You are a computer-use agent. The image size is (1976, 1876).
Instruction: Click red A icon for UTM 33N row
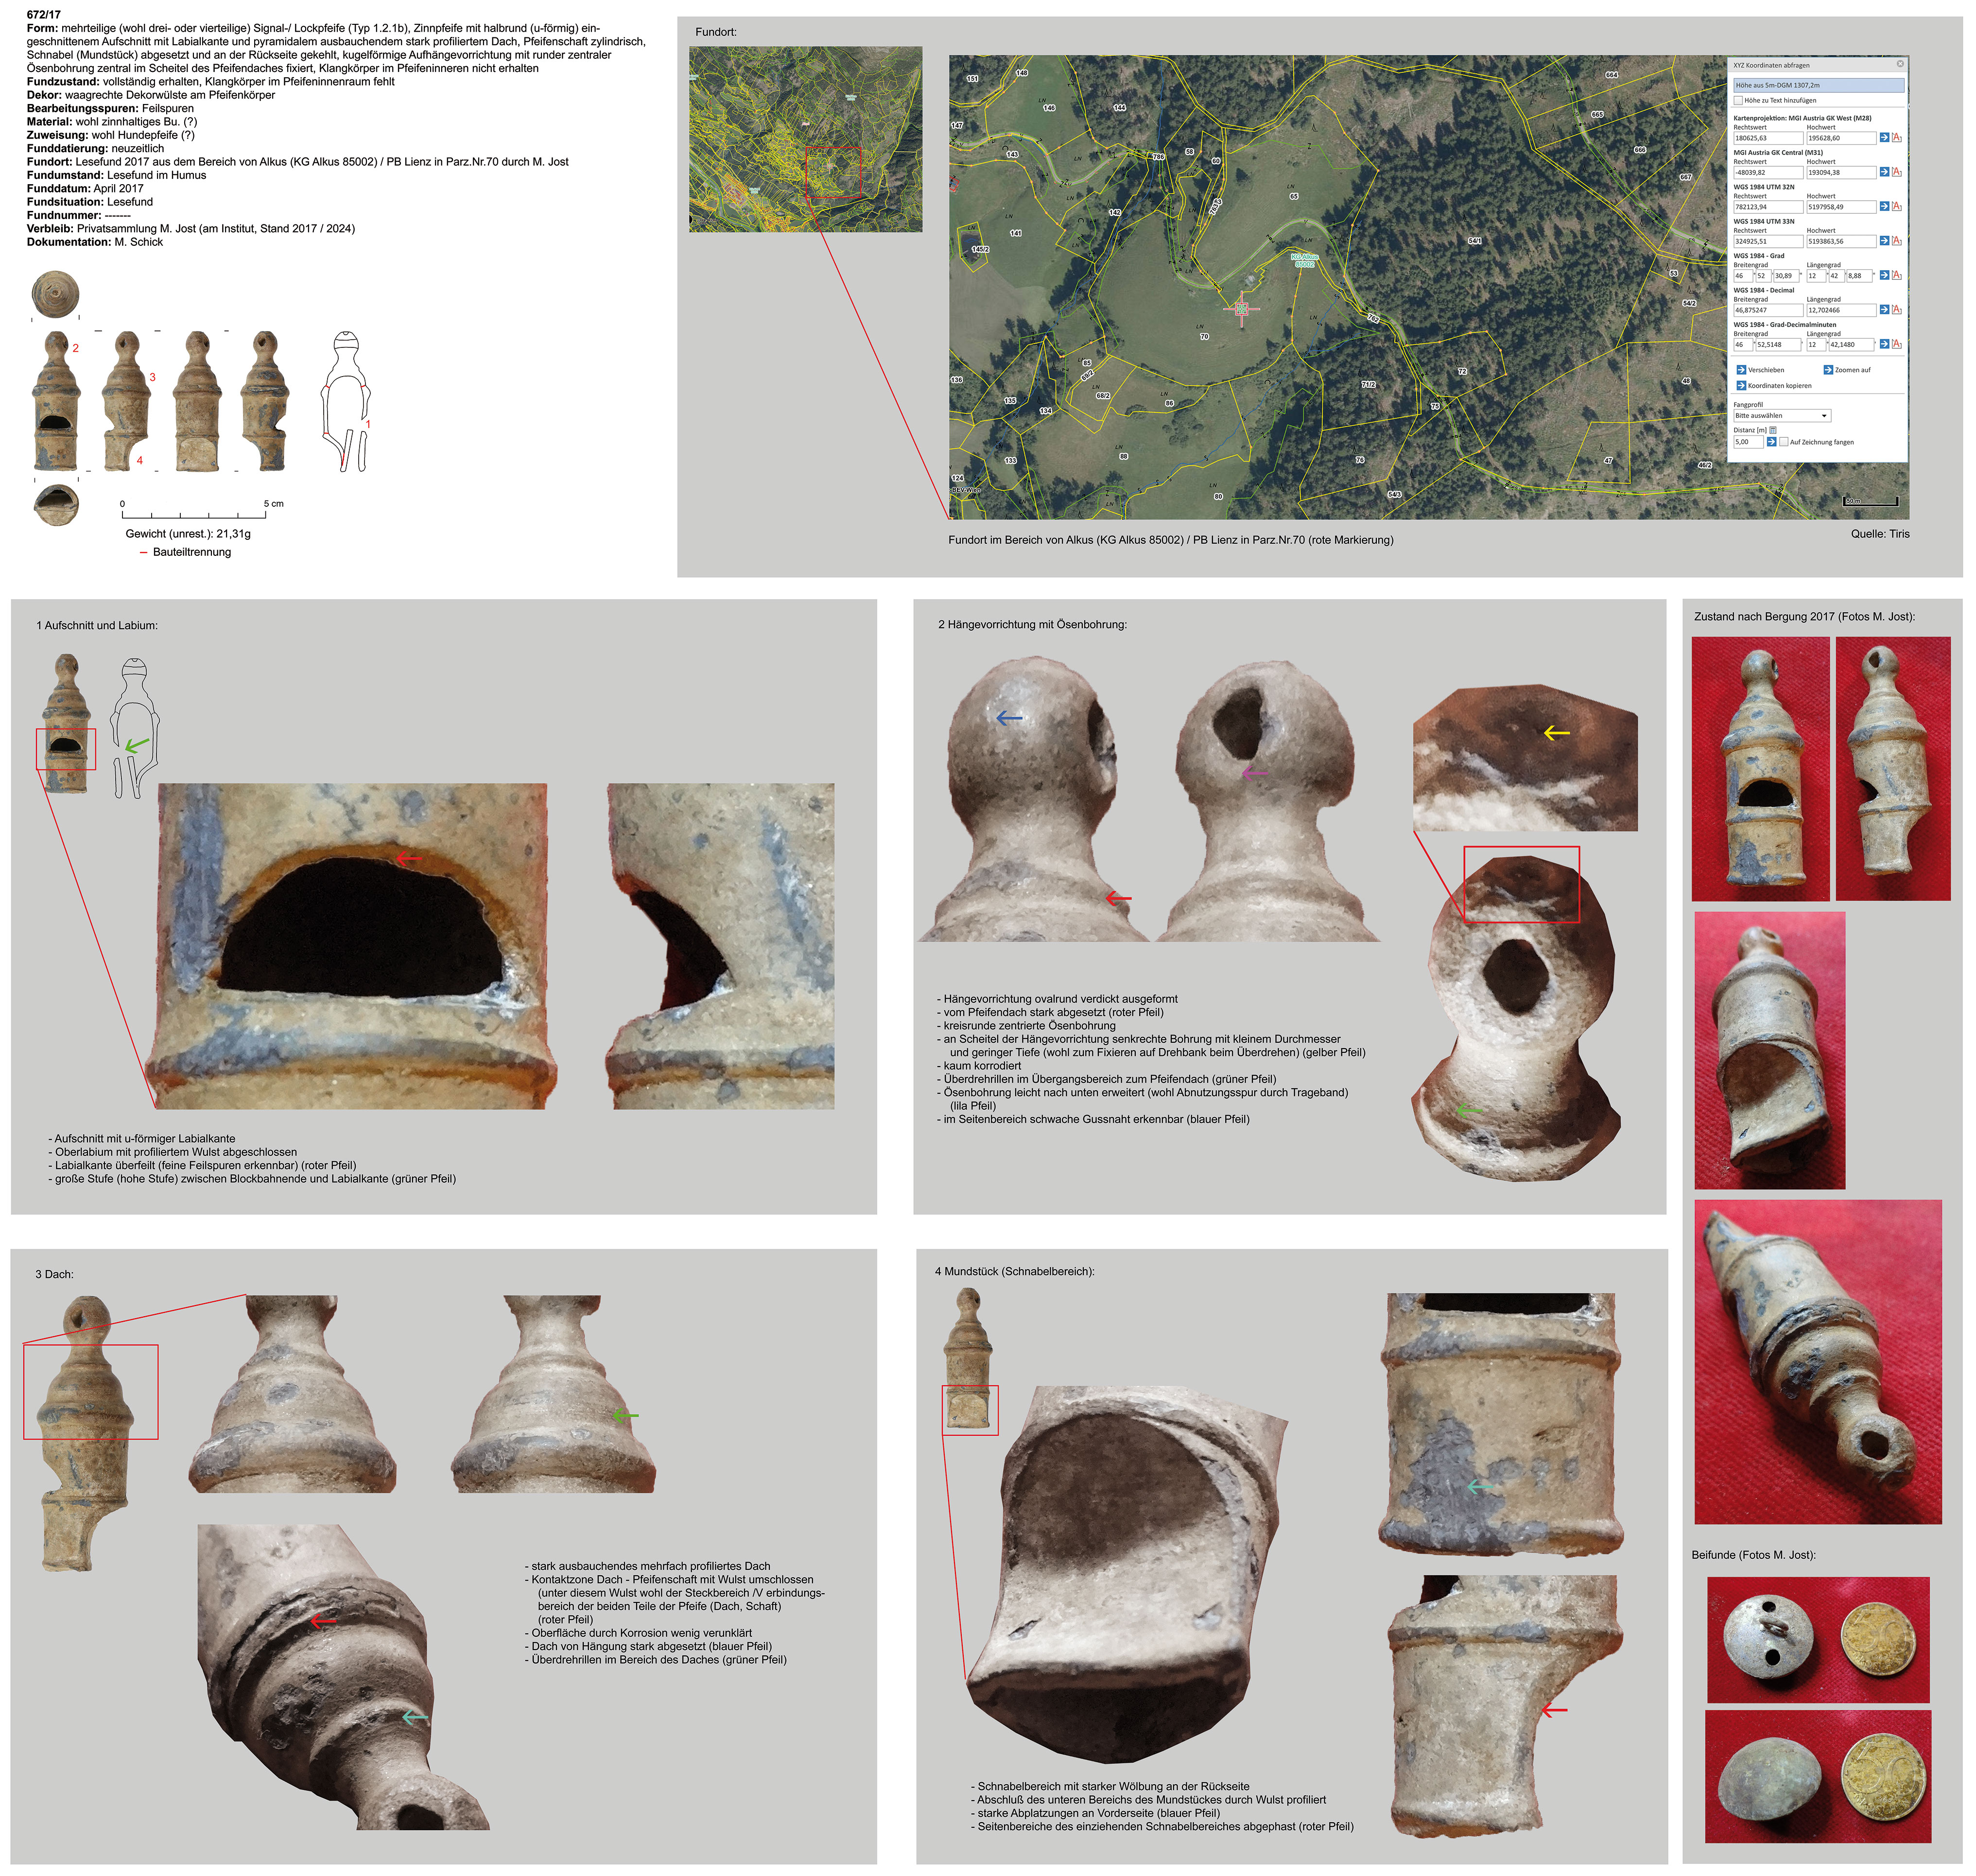tap(1897, 241)
